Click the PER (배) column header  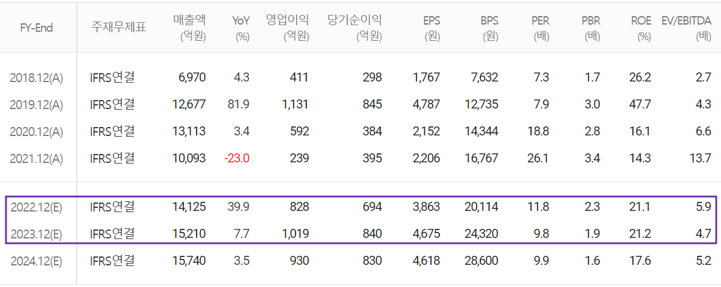click(x=540, y=28)
